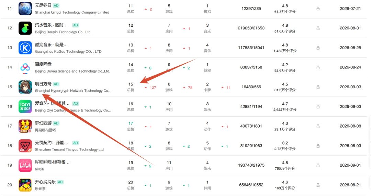Click lock icon in 无尽冬日 row

318,9
